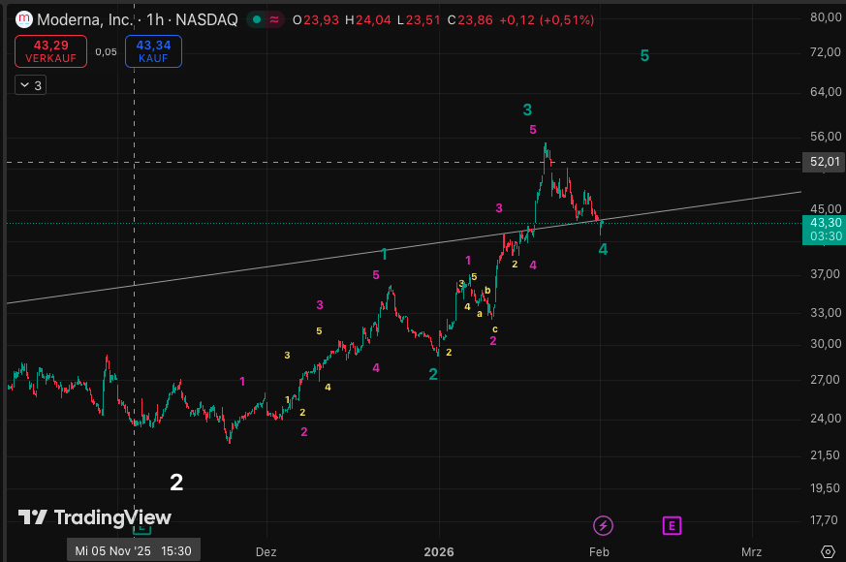Viewport: 846px width, 562px height.
Task: Click the 52,01 crosshair price label
Action: (824, 162)
